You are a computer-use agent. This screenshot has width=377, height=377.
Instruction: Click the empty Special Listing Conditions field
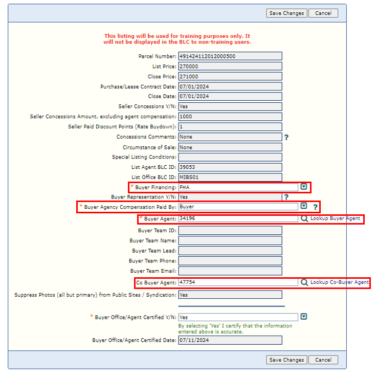point(230,157)
